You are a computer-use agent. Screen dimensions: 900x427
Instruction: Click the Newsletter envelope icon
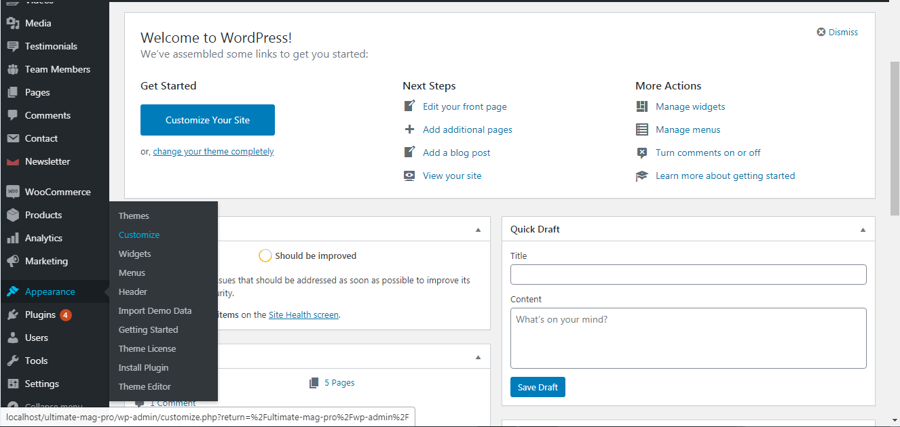coord(12,161)
